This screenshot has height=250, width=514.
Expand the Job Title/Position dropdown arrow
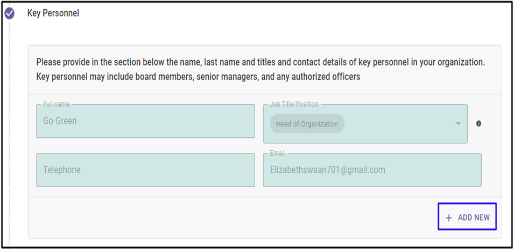(x=458, y=124)
